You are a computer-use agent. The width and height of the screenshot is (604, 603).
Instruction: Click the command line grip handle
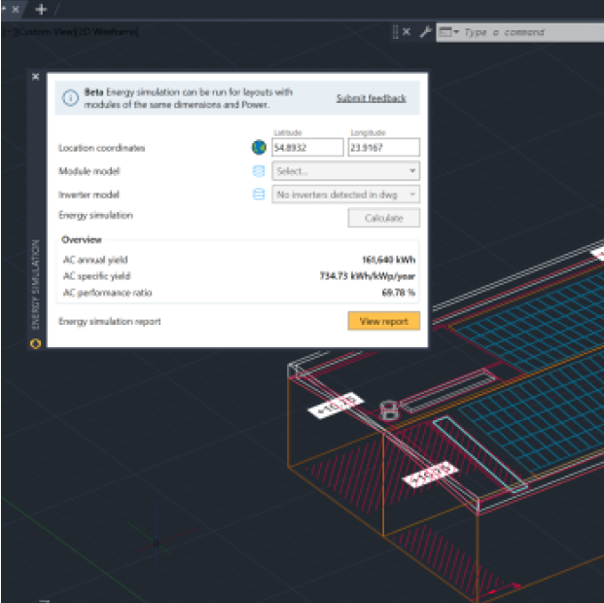(x=395, y=32)
